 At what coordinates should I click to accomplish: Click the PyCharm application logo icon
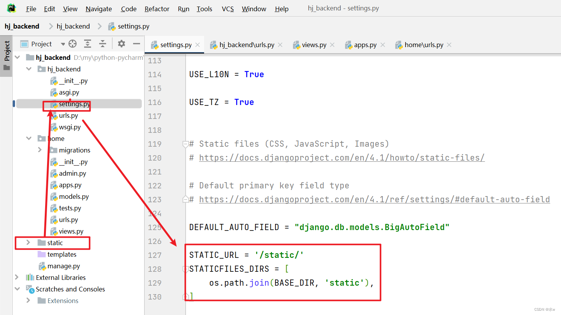tap(11, 8)
